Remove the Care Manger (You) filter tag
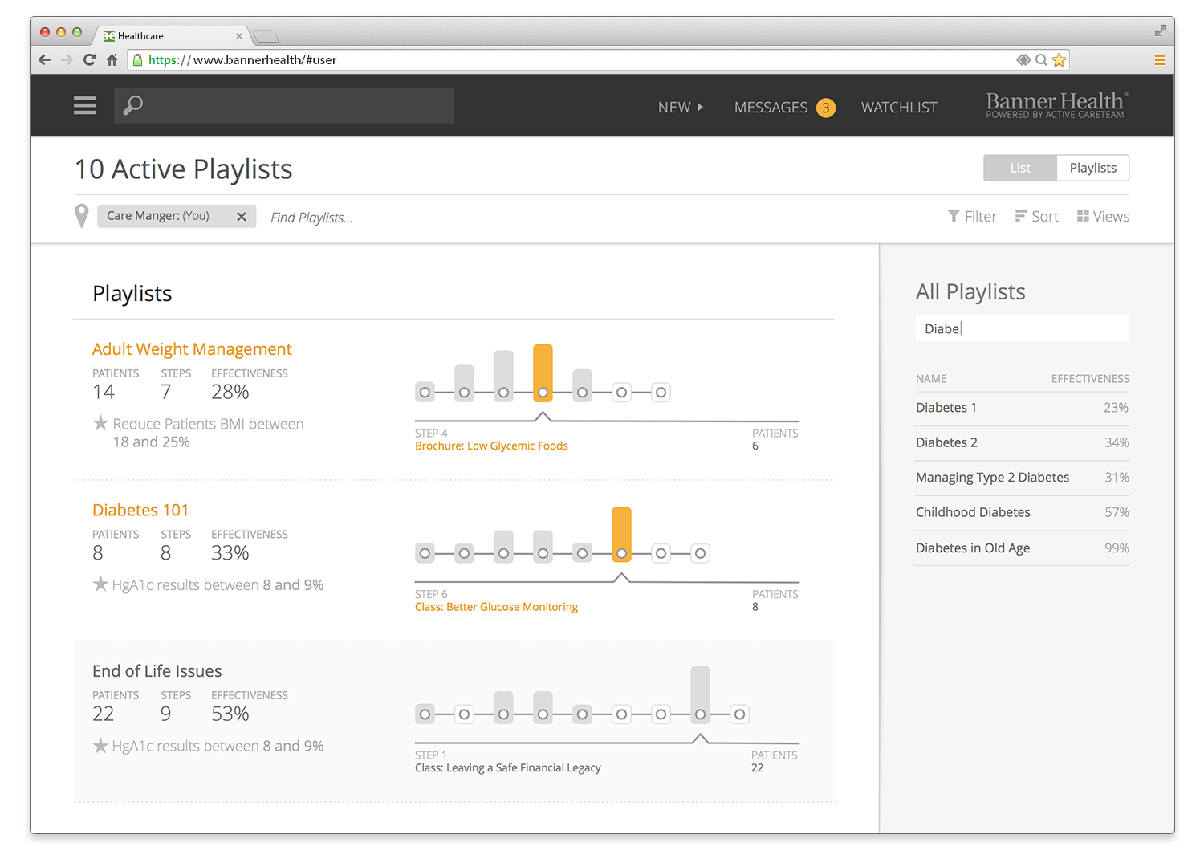The height and width of the screenshot is (859, 1204). [242, 216]
